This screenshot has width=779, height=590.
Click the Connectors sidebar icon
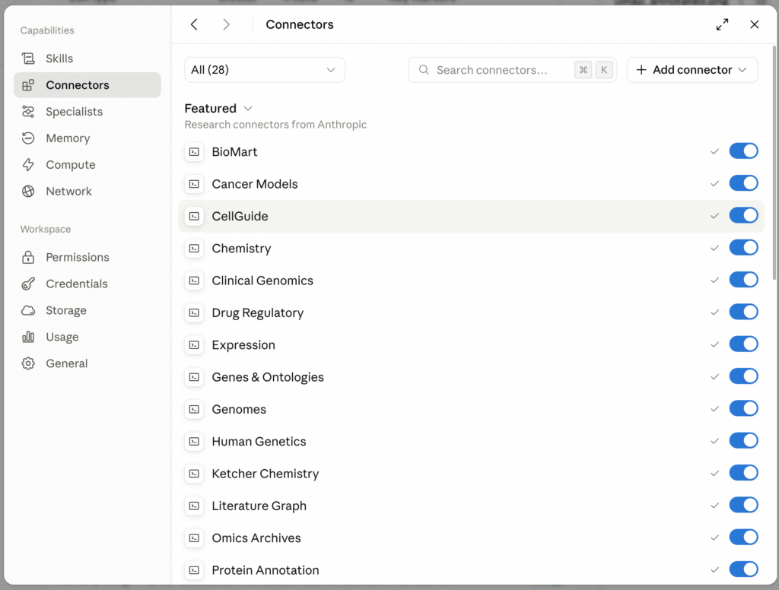[x=28, y=85]
